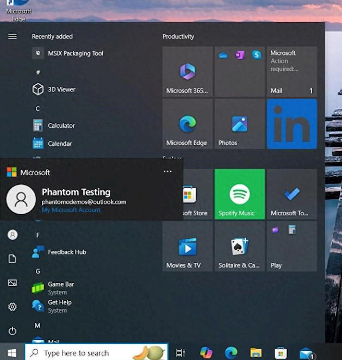Open Power options in Start sidebar
Viewport: 342px width, 360px height.
click(13, 331)
